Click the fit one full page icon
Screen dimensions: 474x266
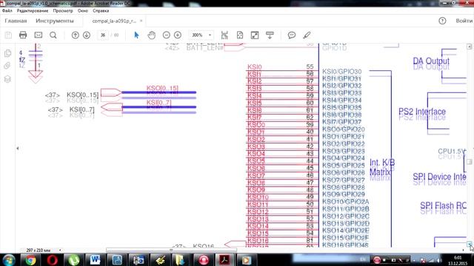tap(240, 35)
